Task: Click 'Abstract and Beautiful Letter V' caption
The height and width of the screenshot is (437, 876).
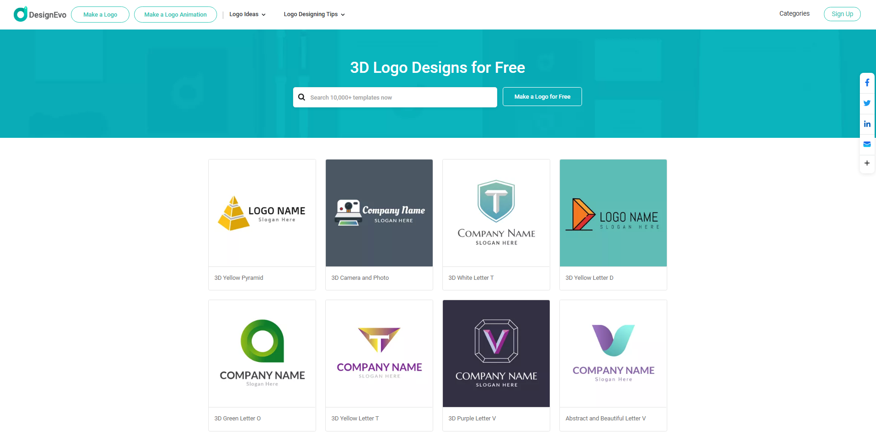Action: (606, 419)
